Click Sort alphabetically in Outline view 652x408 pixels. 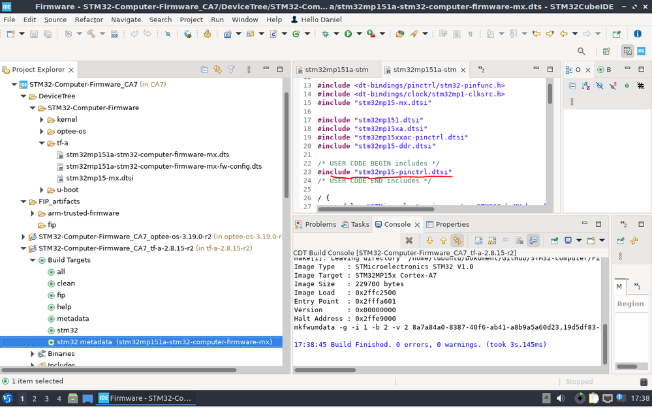[x=586, y=86]
